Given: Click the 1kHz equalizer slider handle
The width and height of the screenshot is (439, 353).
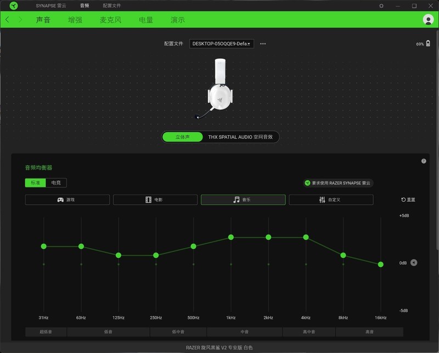Looking at the screenshot, I should pyautogui.click(x=231, y=237).
